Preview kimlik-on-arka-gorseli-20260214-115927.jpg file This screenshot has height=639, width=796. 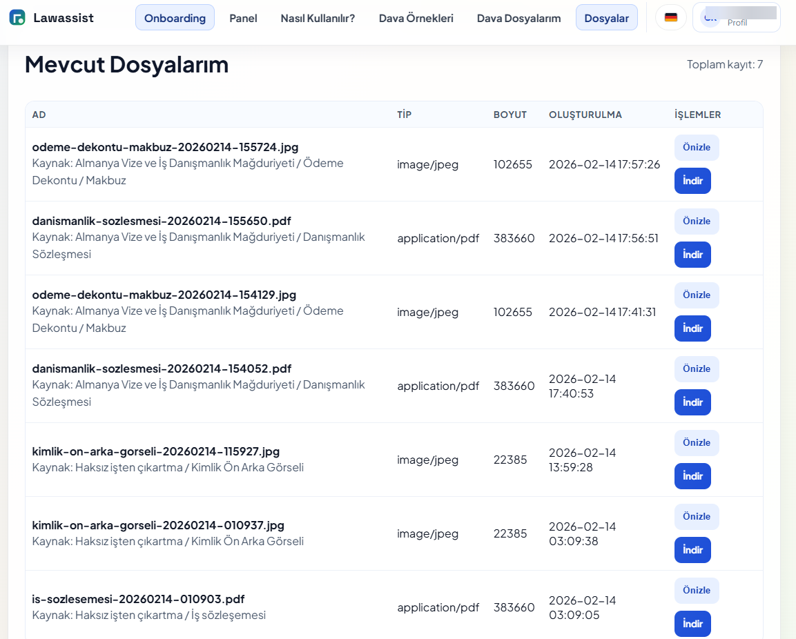pyautogui.click(x=697, y=442)
